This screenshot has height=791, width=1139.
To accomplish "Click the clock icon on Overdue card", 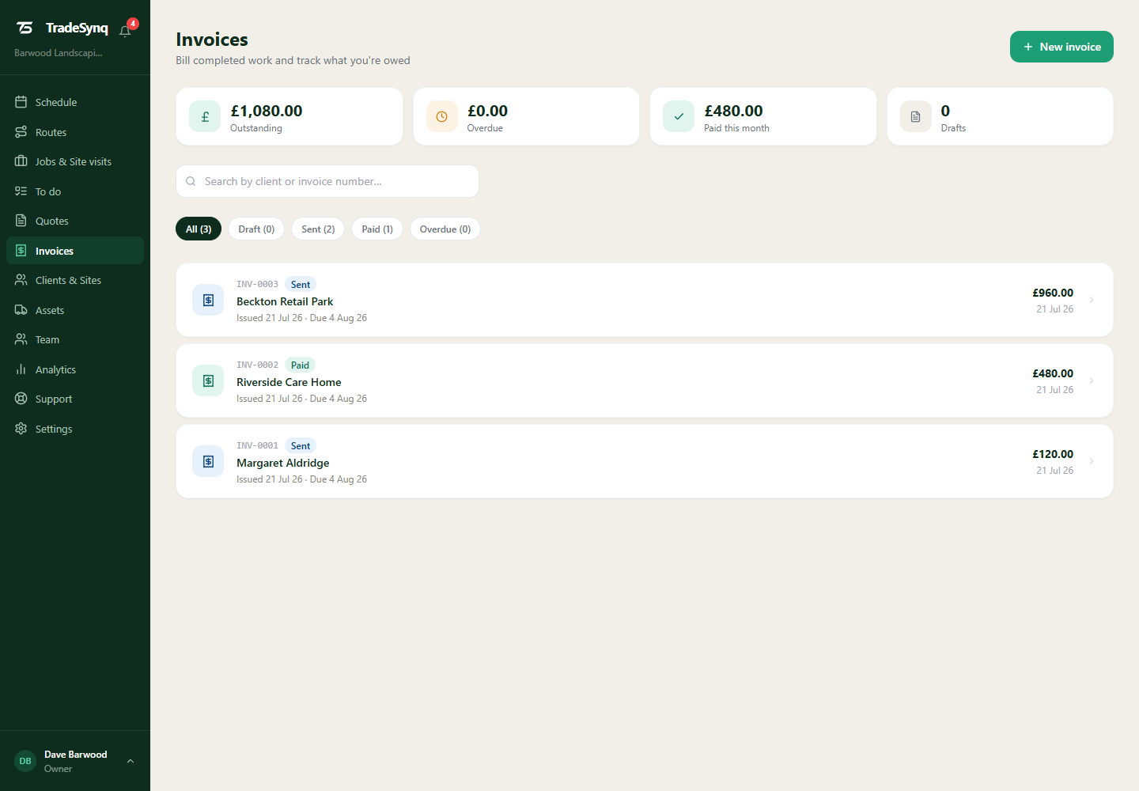I will tap(442, 116).
